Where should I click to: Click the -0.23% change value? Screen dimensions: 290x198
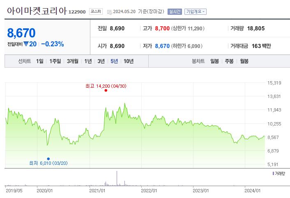53,44
